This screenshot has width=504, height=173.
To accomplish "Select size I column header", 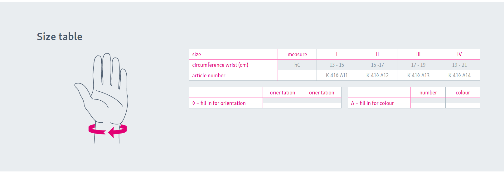I will coord(337,54).
